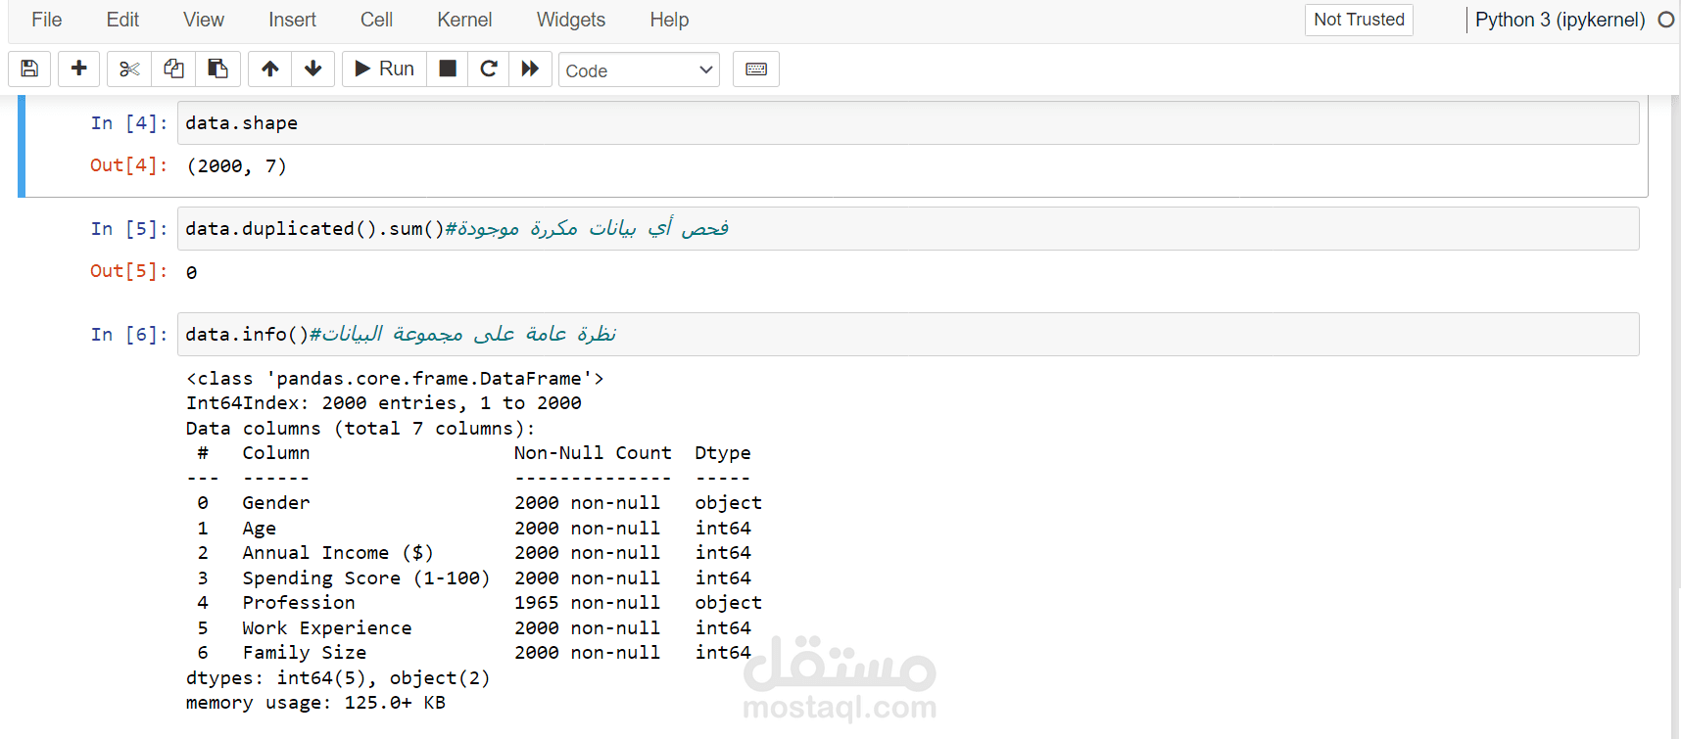This screenshot has height=739, width=1681.
Task: Click the Age column row
Action: click(x=474, y=529)
